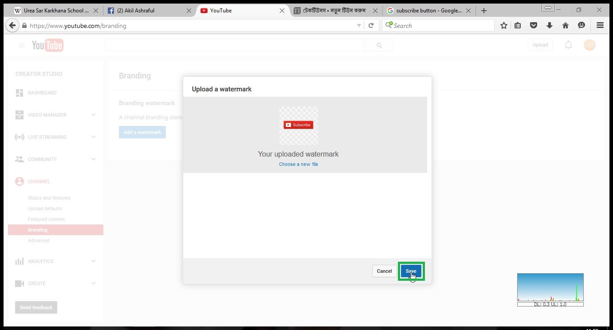This screenshot has height=330, width=613.
Task: Click the browser Search field
Action: point(438,26)
